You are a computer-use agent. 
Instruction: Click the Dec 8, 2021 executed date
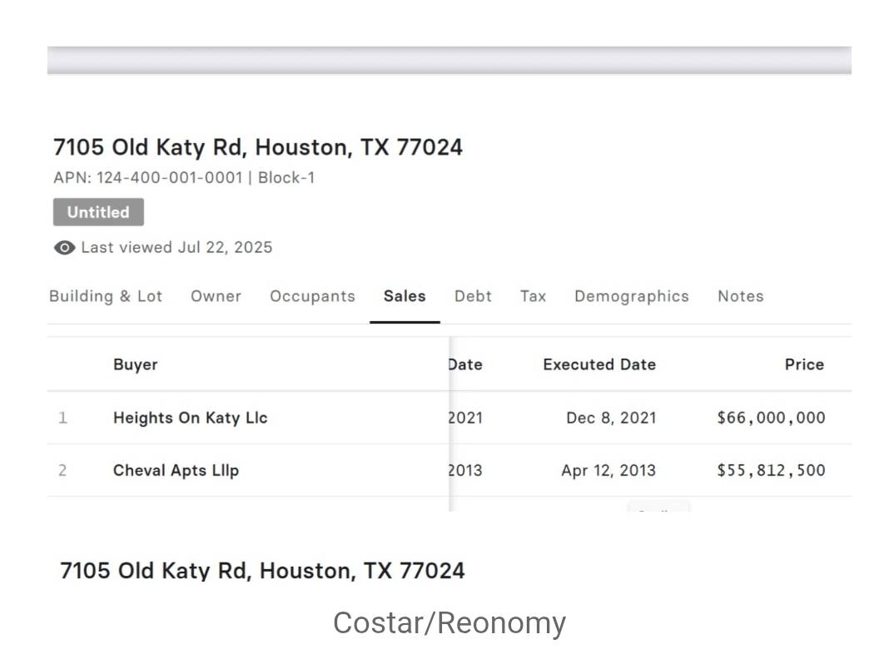click(x=611, y=418)
